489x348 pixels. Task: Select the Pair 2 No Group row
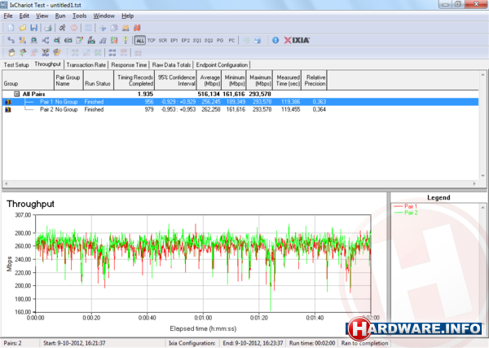240,109
